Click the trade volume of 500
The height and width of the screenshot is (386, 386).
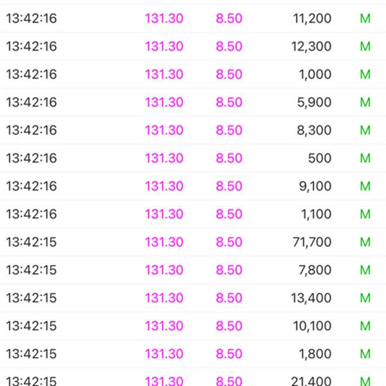tap(320, 158)
